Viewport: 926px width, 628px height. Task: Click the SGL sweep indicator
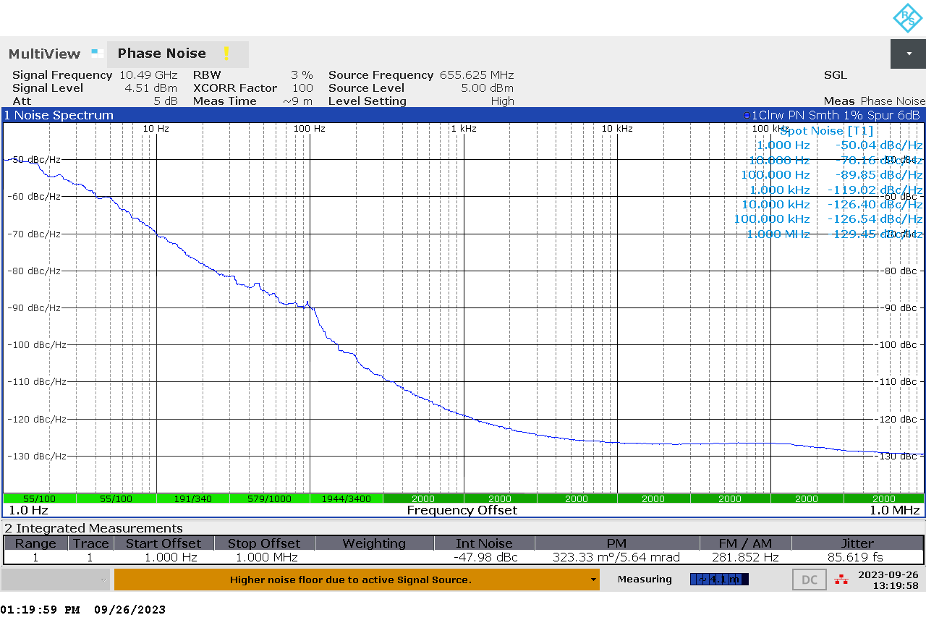(836, 75)
